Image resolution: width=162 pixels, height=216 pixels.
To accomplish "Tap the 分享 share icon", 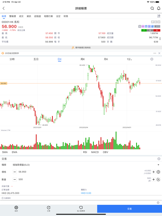I will point(49,208).
